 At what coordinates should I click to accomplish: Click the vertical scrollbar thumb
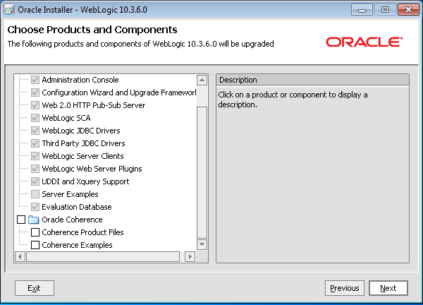click(x=202, y=173)
